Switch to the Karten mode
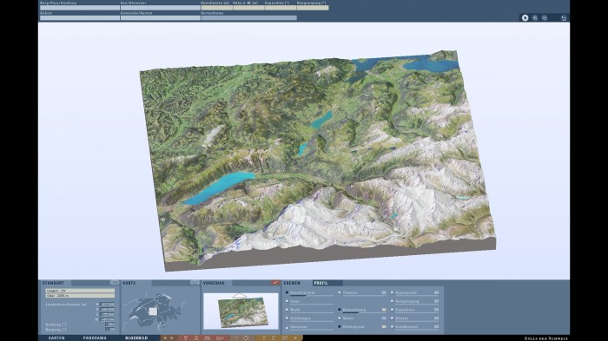This screenshot has width=608, height=341. click(x=56, y=338)
